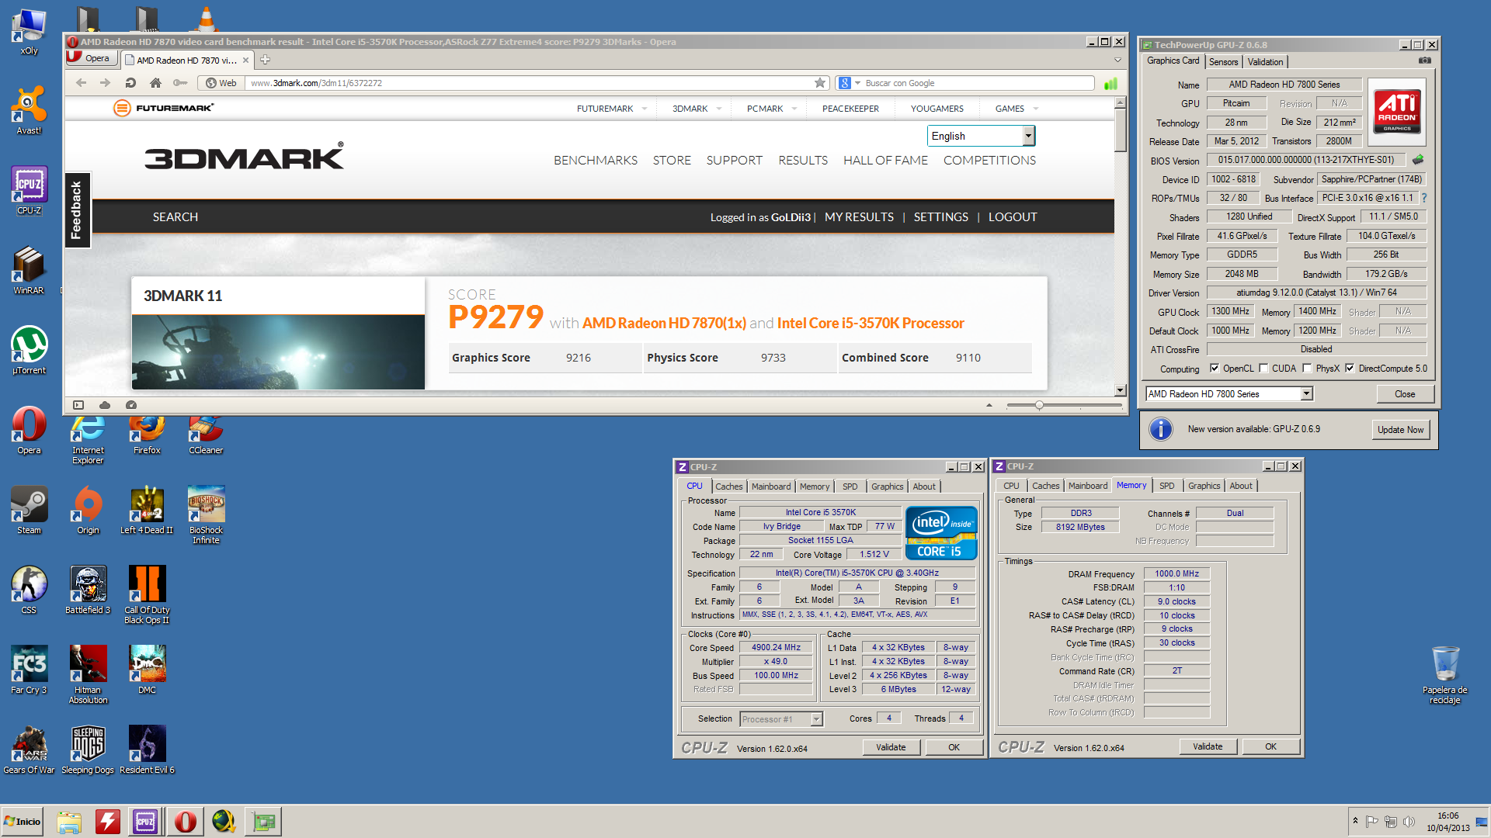Open the Mainboard tab in left CPU-Z

770,487
